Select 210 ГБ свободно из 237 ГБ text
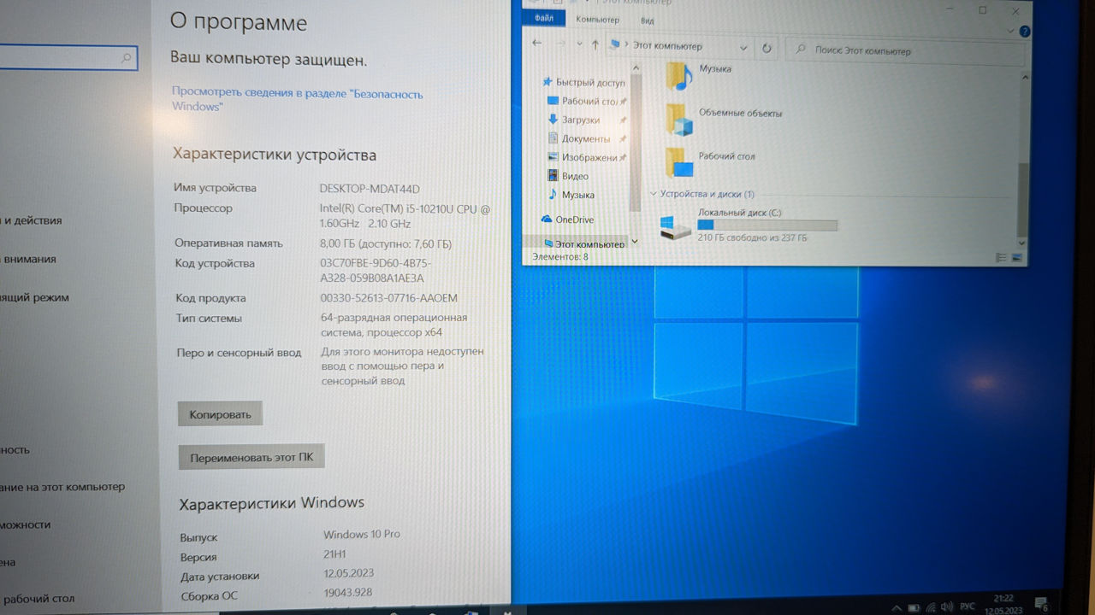The width and height of the screenshot is (1095, 615). coord(752,237)
